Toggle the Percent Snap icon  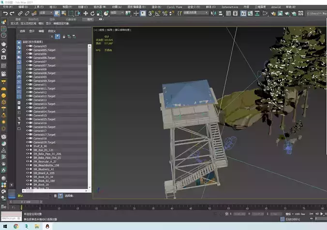[x=165, y=14]
